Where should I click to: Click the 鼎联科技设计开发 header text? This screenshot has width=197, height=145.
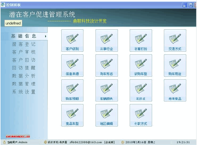pyautogui.click(x=90, y=21)
